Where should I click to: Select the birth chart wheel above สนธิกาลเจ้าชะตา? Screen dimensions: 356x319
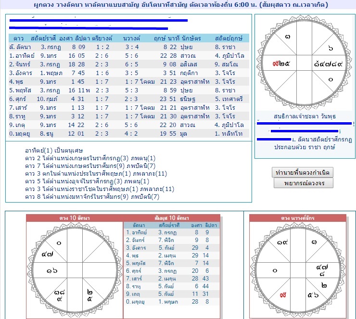[304, 63]
